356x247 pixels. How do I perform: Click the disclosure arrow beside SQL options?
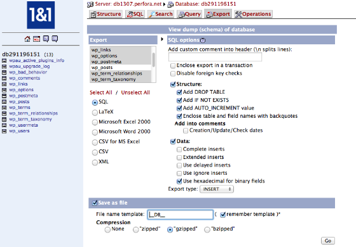(x=162, y=39)
